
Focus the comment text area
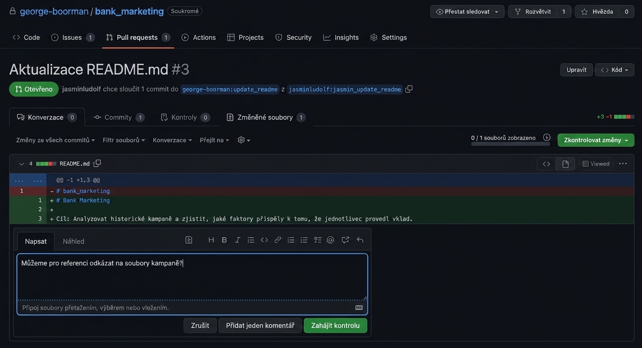pos(192,277)
